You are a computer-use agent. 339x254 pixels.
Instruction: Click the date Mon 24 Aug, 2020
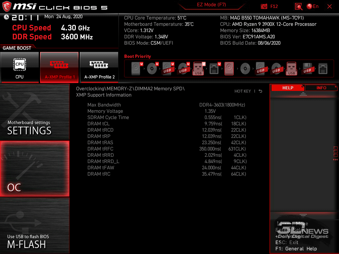click(x=63, y=17)
